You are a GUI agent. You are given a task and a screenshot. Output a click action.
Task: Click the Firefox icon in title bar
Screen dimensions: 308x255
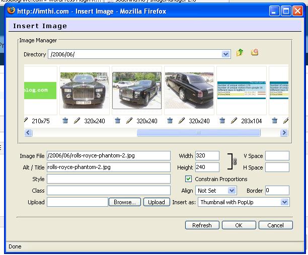click(11, 10)
